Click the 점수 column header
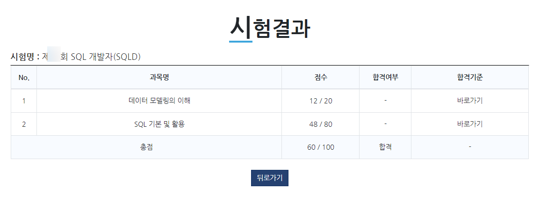The image size is (540, 204). coord(321,78)
